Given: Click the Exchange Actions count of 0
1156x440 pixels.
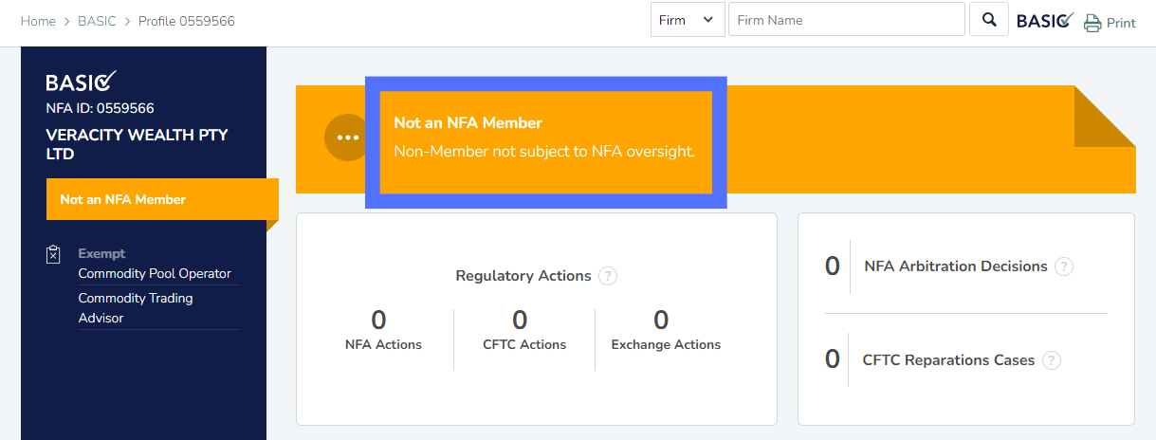Looking at the screenshot, I should point(661,320).
